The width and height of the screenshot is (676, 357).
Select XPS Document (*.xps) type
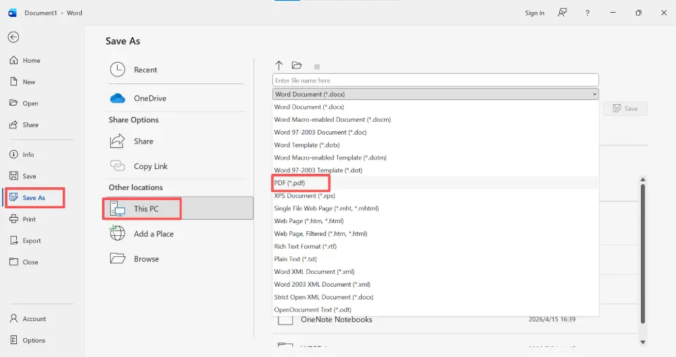[435, 196]
